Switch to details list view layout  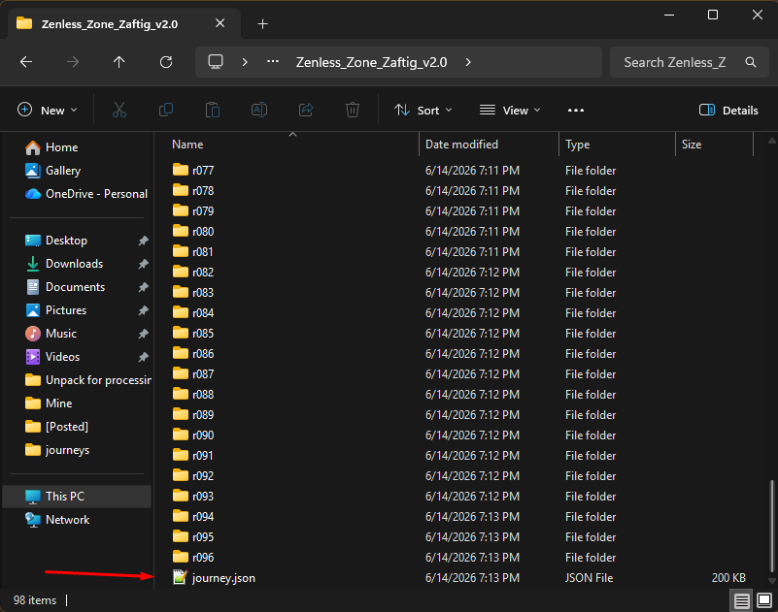click(742, 601)
